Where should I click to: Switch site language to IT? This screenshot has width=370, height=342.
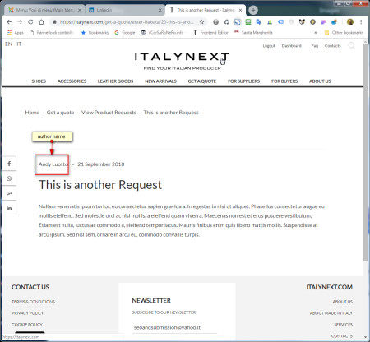point(19,44)
